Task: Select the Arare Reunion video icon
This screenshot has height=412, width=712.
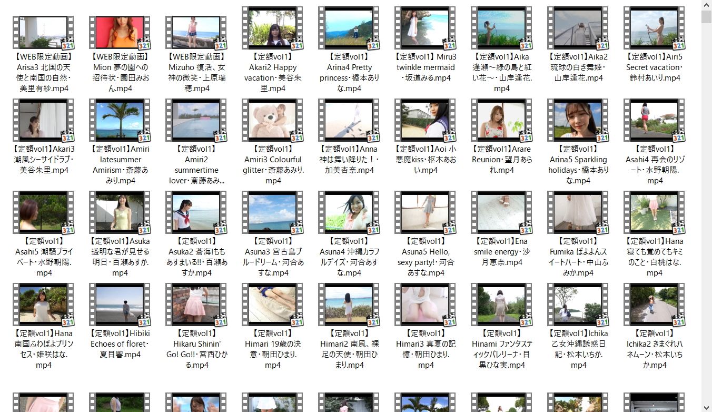Action: tap(501, 120)
